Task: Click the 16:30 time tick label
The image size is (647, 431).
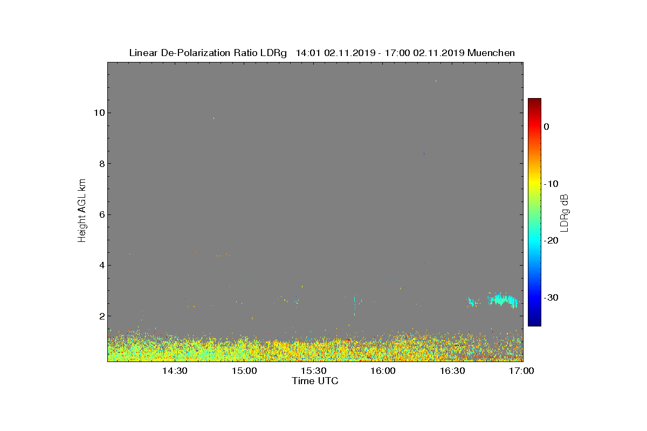Action: (453, 371)
